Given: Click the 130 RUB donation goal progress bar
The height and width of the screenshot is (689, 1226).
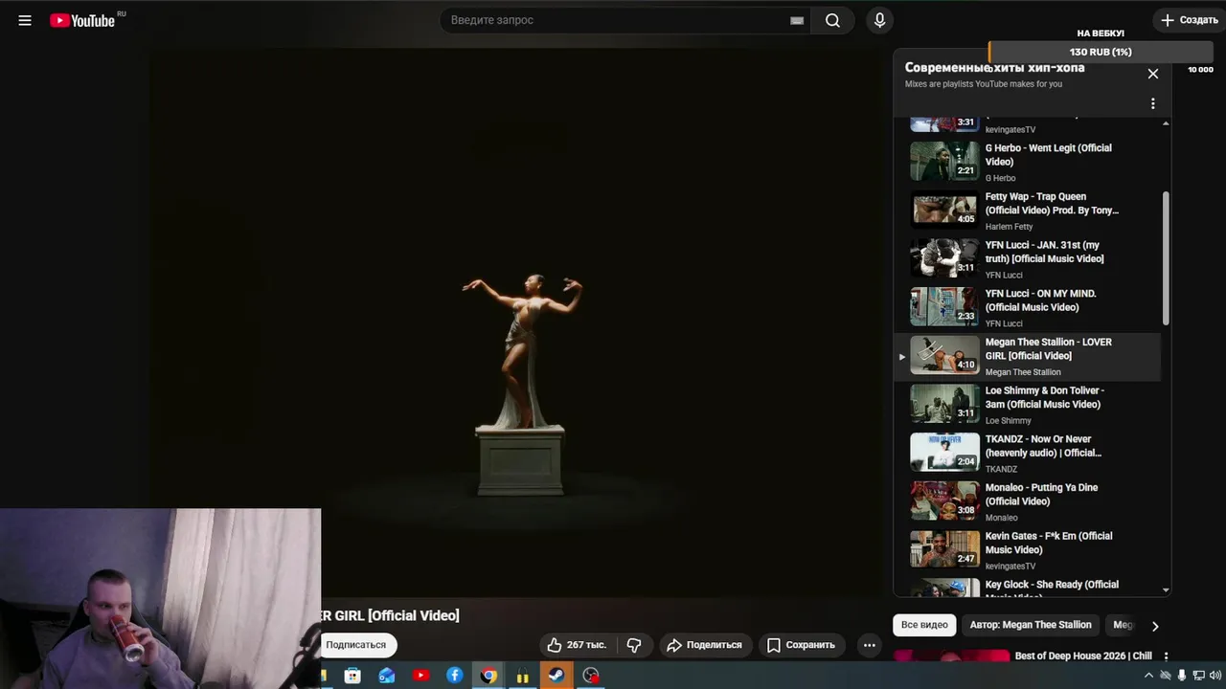Looking at the screenshot, I should point(1101,52).
